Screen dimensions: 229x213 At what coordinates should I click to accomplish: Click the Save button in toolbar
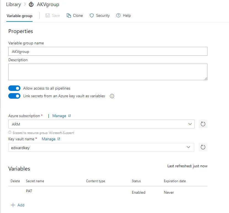[52, 15]
